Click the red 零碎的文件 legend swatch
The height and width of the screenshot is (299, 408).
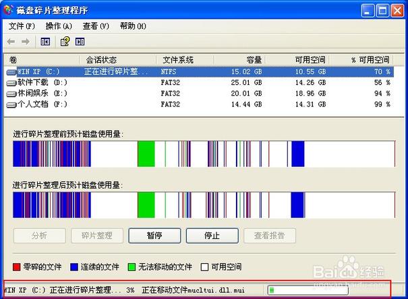point(17,267)
